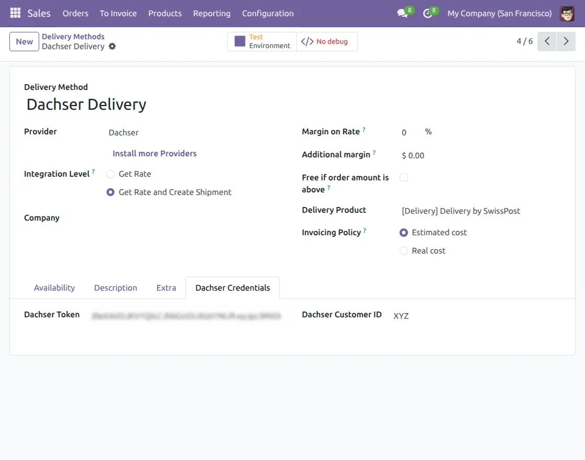Open the Reporting menu

(212, 14)
